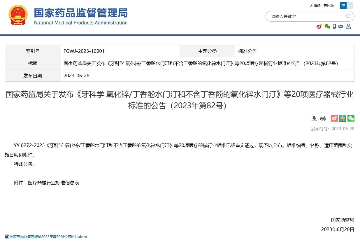
Task: Select the Chinese (中) language option
Action: 343,6
